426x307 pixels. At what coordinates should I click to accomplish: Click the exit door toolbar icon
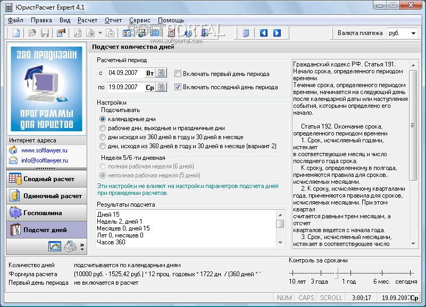pos(204,33)
